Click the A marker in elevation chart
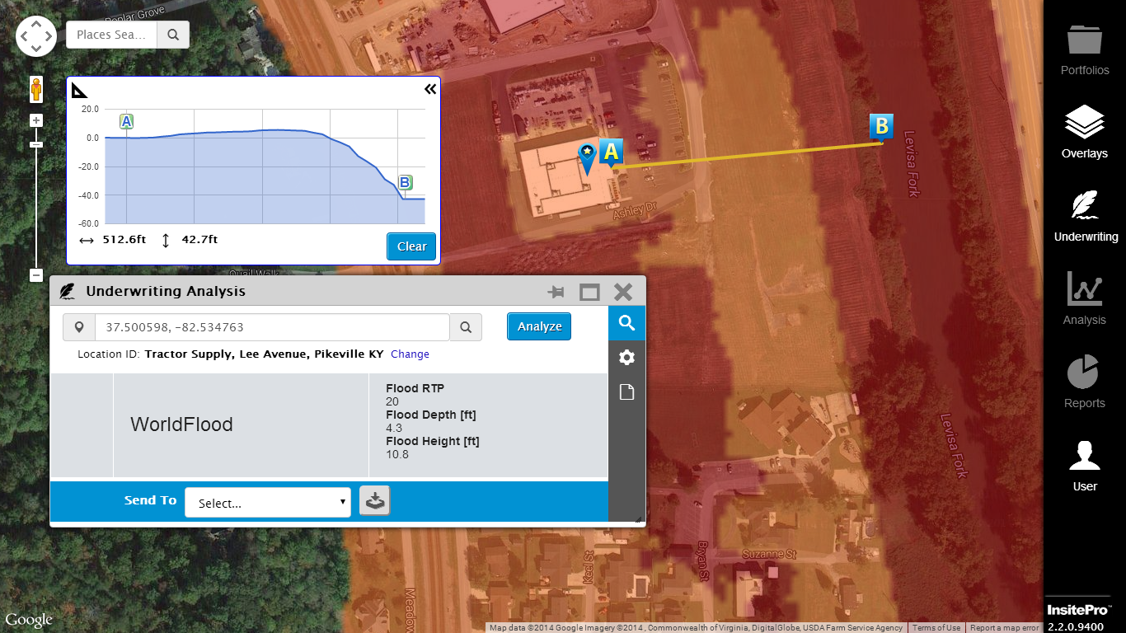This screenshot has width=1126, height=633. pos(126,122)
